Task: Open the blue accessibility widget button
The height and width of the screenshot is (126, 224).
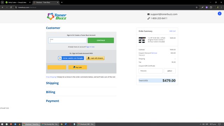Action: (x=219, y=14)
